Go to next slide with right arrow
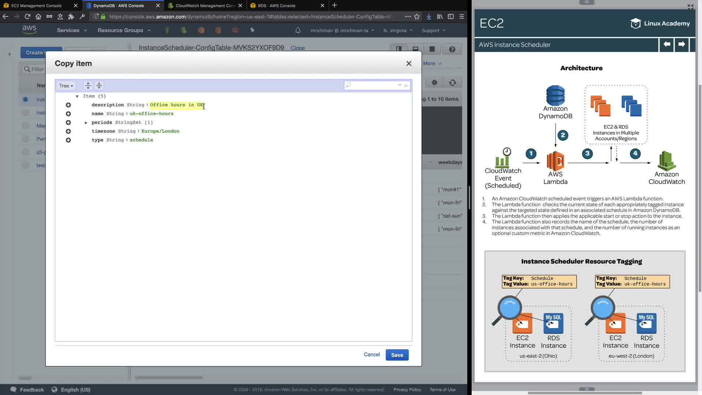702x395 pixels. point(682,44)
